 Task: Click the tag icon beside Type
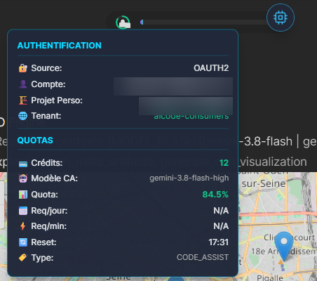pos(23,258)
